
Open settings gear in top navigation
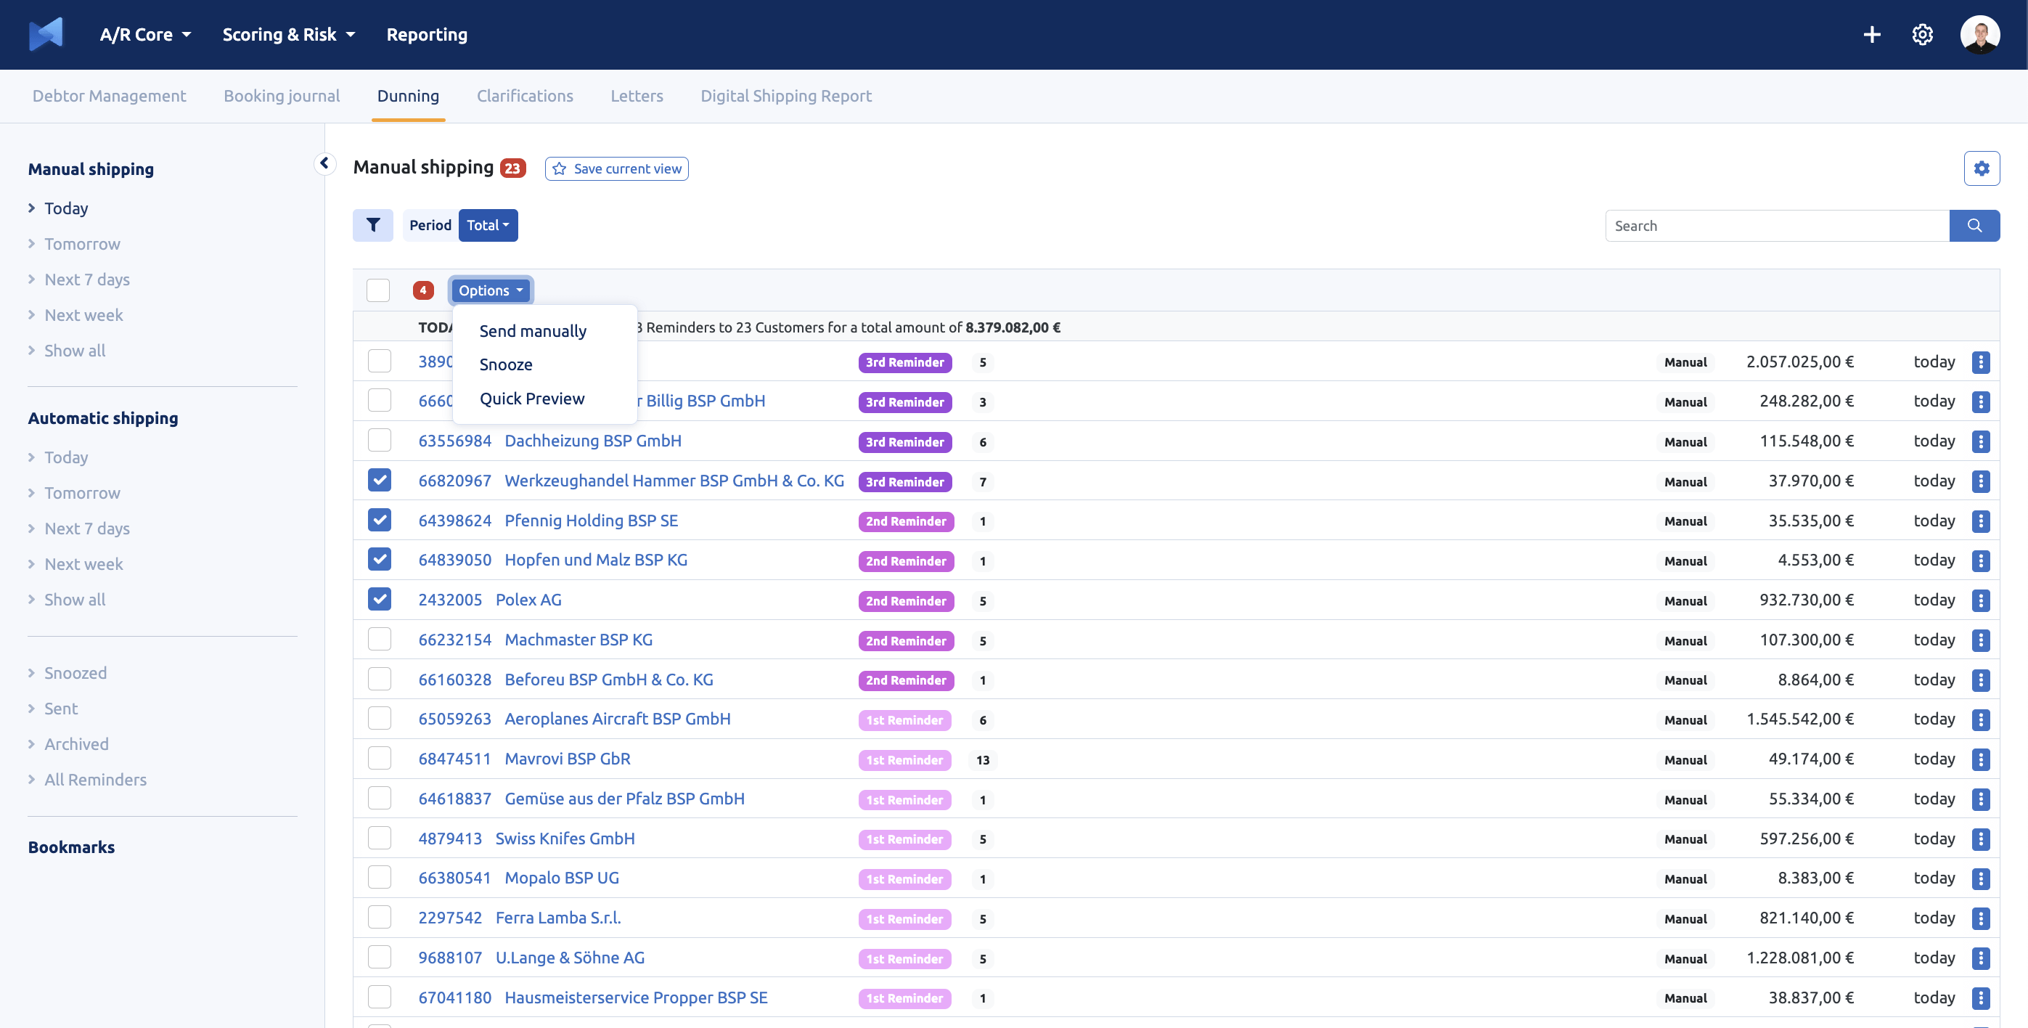pyautogui.click(x=1922, y=35)
